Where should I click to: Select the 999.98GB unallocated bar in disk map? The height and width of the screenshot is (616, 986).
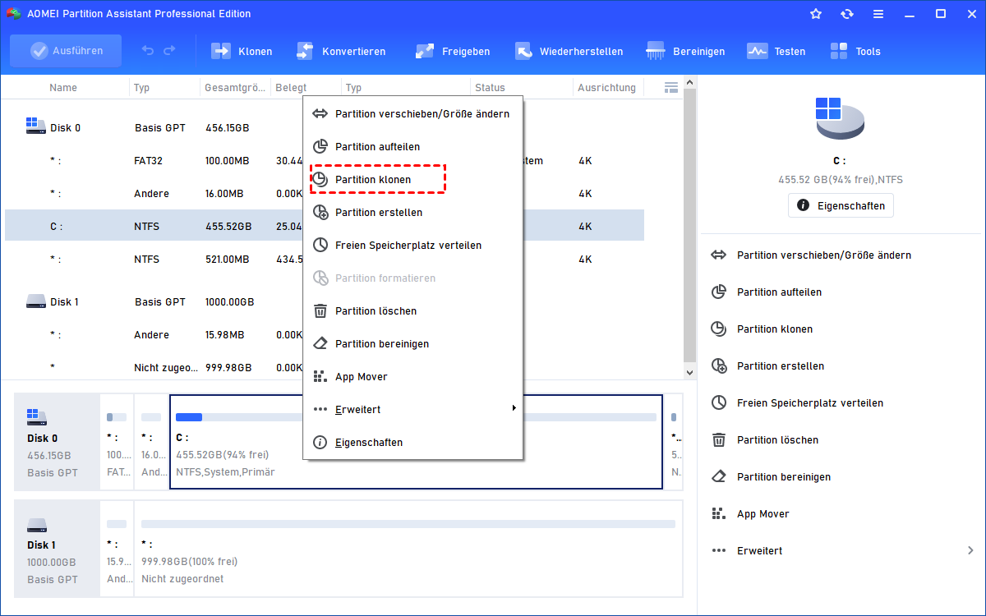(x=408, y=549)
